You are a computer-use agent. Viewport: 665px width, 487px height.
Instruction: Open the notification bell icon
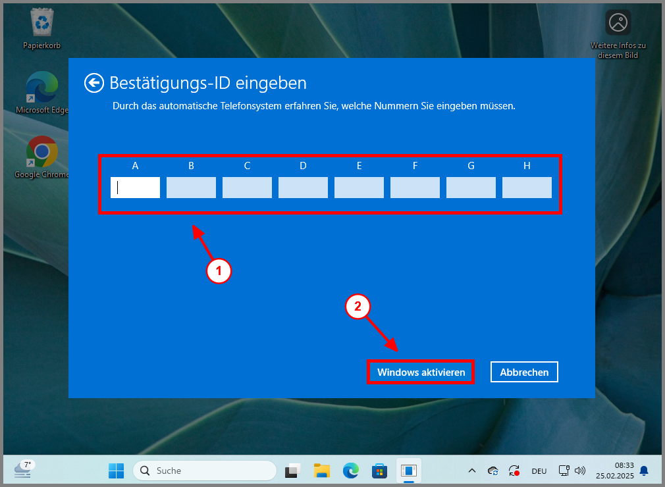(x=644, y=471)
